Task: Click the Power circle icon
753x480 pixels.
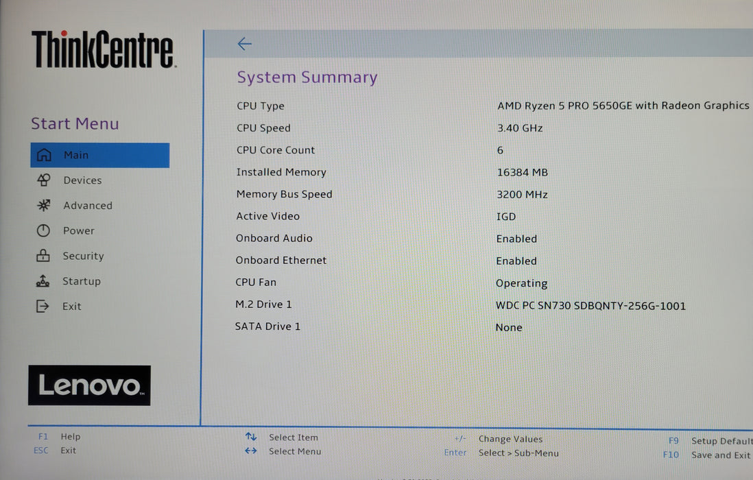Action: pos(43,231)
